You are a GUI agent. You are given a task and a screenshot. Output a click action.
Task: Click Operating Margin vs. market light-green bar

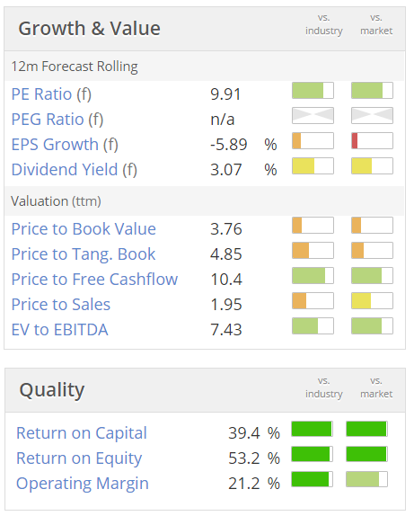click(366, 479)
